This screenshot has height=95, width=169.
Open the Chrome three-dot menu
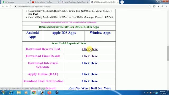click(166, 6)
